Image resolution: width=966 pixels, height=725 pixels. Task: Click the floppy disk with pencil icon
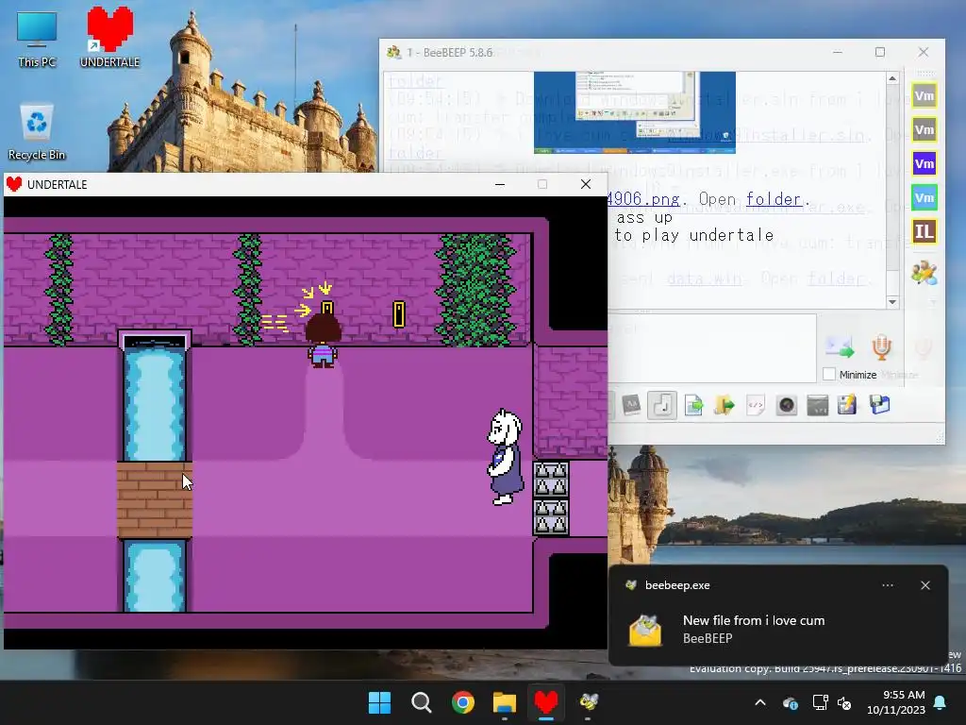pos(848,406)
